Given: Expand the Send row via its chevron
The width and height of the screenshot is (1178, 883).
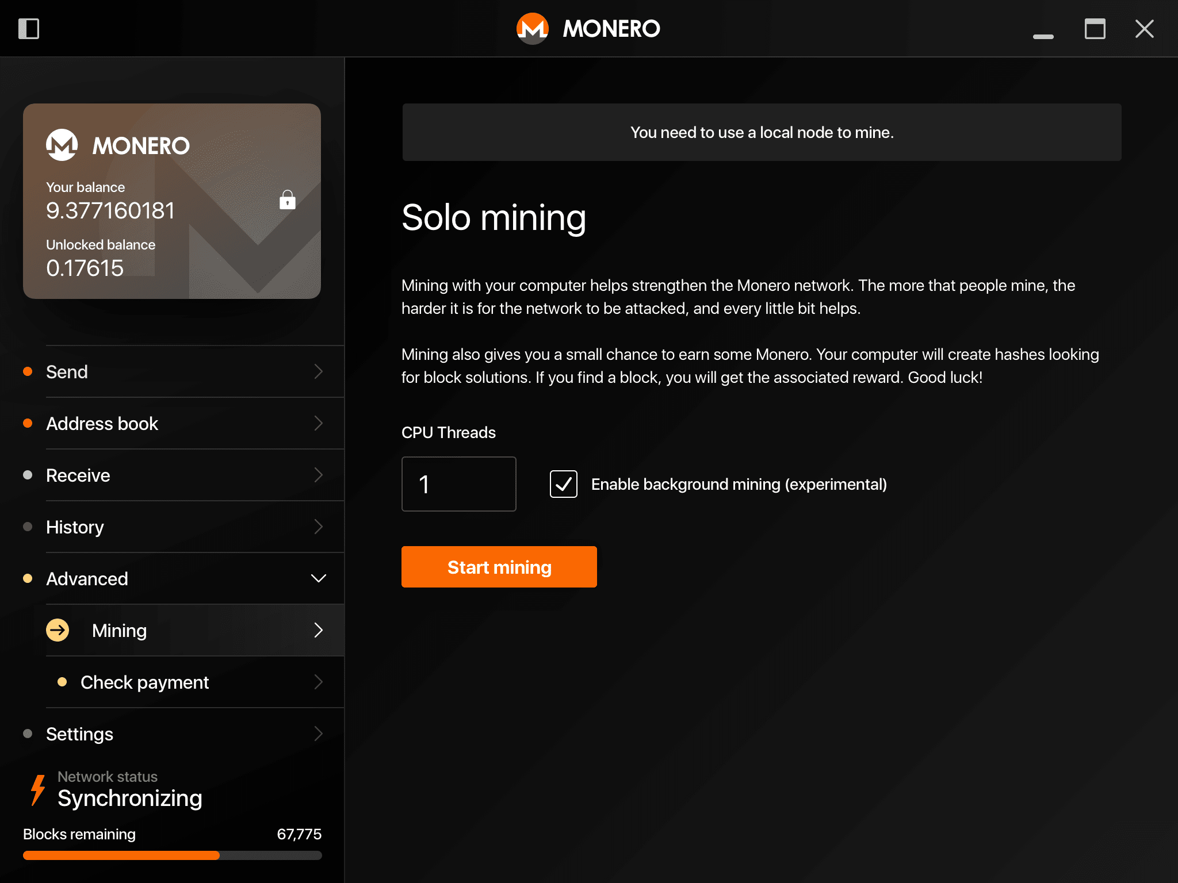Looking at the screenshot, I should click(318, 372).
